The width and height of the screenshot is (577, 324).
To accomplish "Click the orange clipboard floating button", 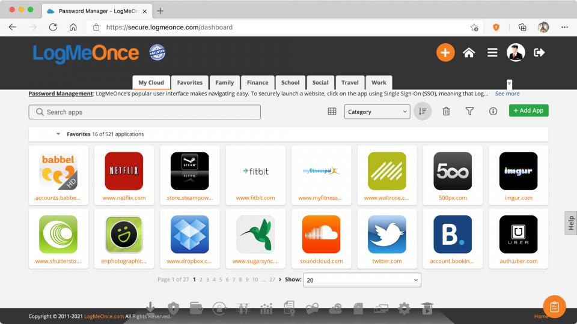I will click(554, 307).
